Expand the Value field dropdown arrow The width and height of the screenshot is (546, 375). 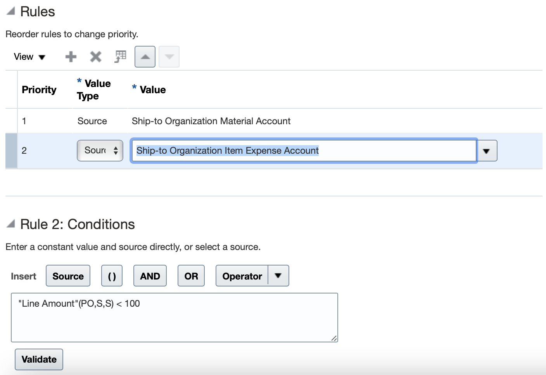(x=487, y=151)
